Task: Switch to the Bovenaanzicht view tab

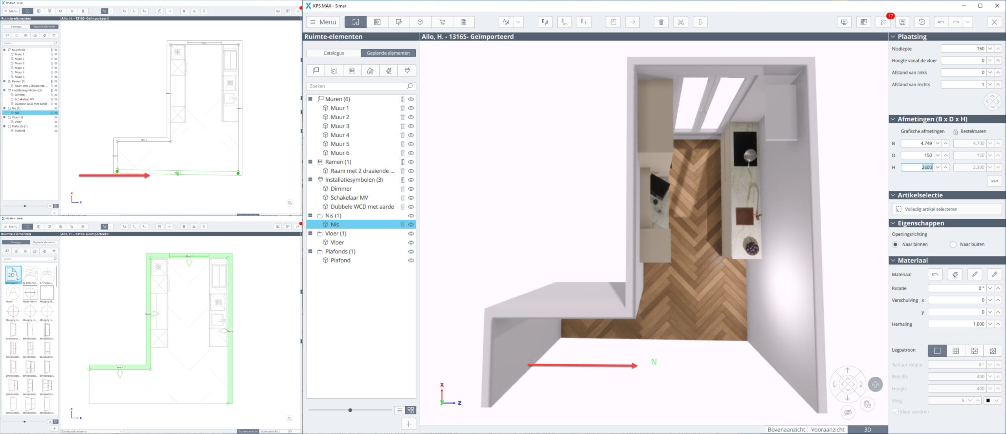Action: [786, 430]
